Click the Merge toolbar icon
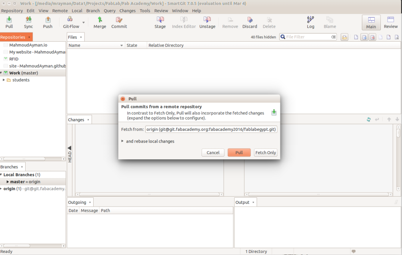 (x=100, y=22)
